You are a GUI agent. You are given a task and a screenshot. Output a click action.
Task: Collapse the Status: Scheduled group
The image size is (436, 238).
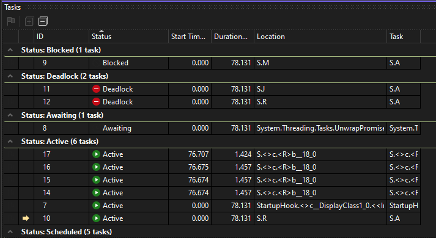[10, 232]
